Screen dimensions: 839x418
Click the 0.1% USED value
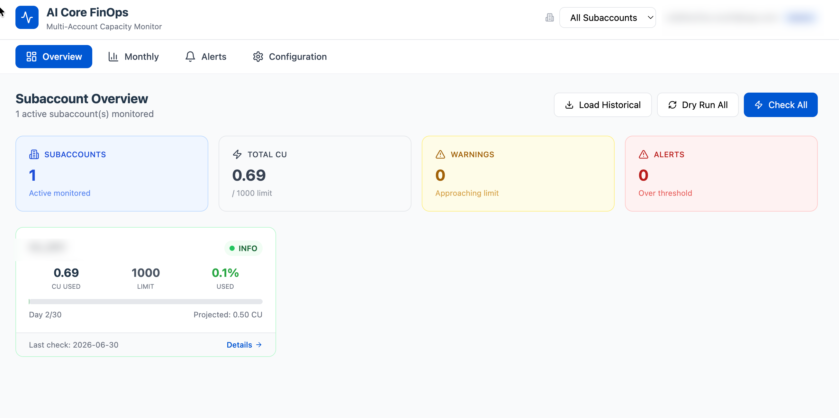(x=225, y=273)
